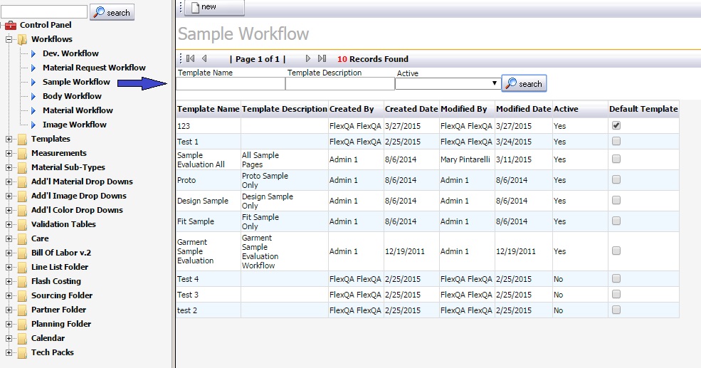The image size is (701, 368).
Task: Click the previous page arrow icon
Action: [204, 58]
